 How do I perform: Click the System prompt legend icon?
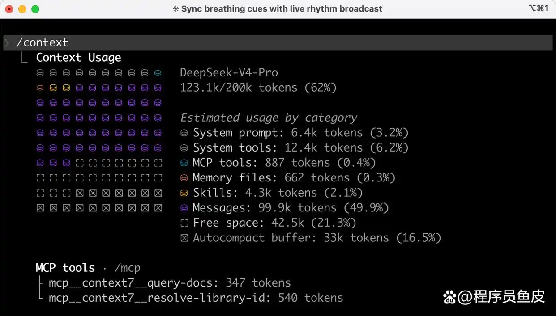tap(184, 133)
